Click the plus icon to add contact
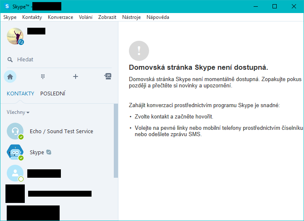304x221 pixels. [76, 76]
